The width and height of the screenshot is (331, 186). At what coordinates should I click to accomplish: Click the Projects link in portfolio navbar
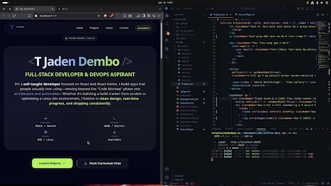pyautogui.click(x=94, y=28)
